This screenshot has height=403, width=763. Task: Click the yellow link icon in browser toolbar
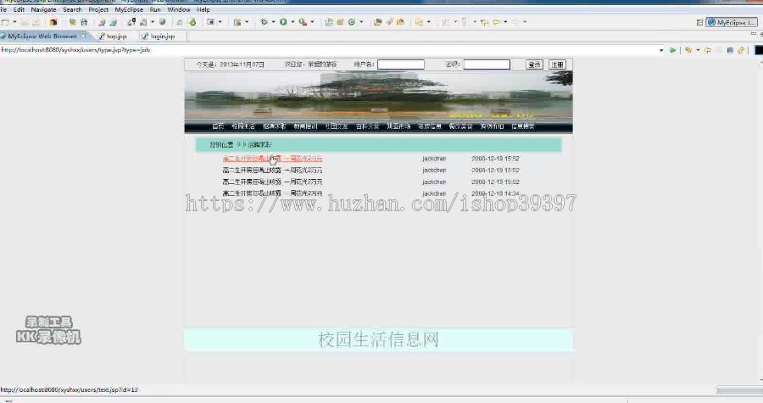741,50
